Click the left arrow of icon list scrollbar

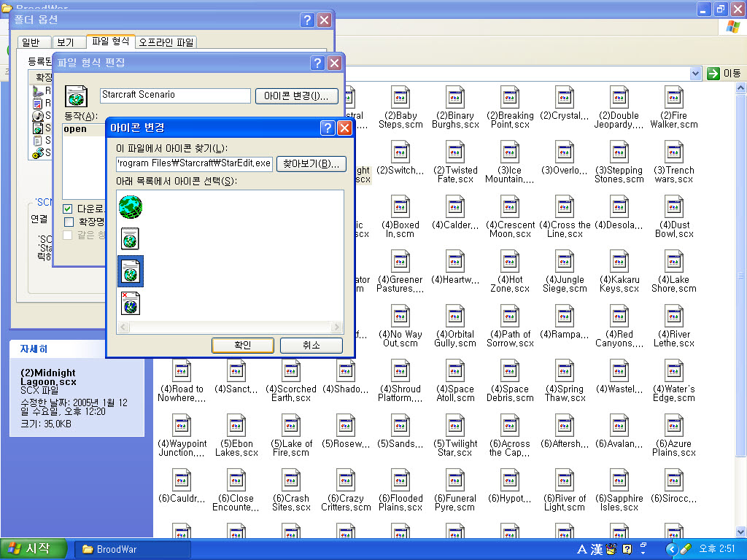click(x=123, y=327)
